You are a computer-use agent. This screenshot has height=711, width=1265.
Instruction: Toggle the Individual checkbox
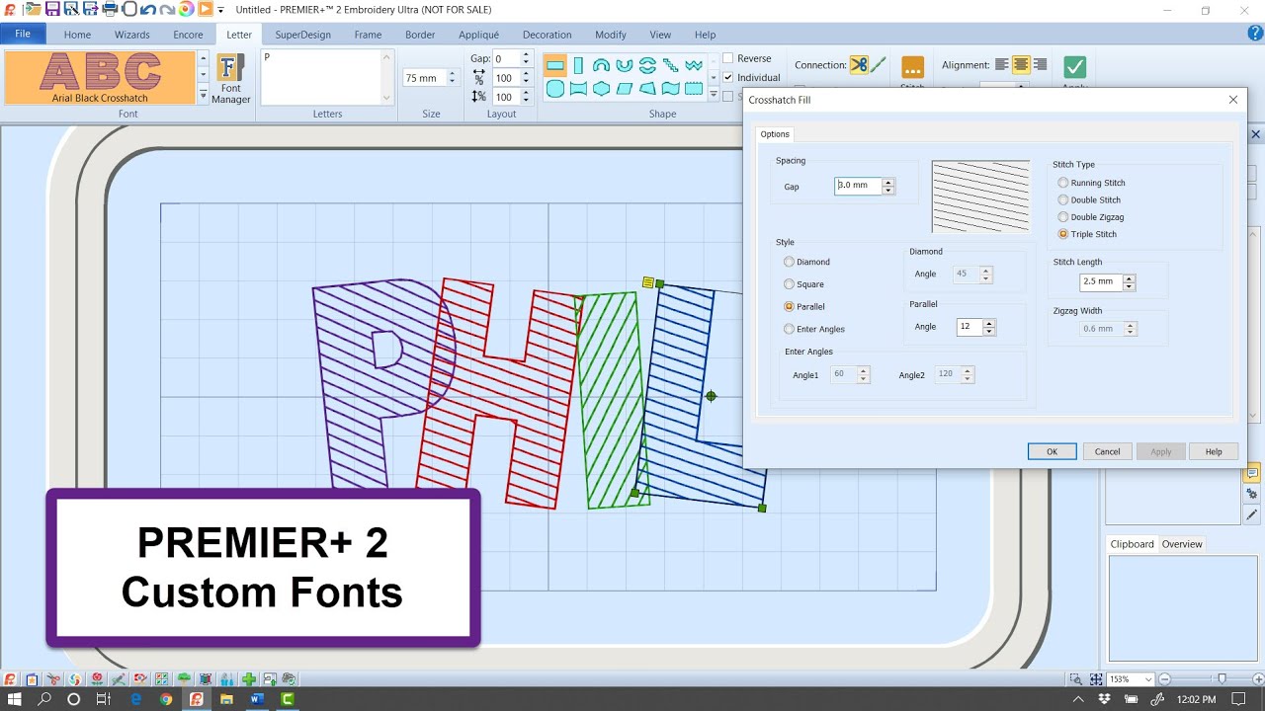[728, 77]
